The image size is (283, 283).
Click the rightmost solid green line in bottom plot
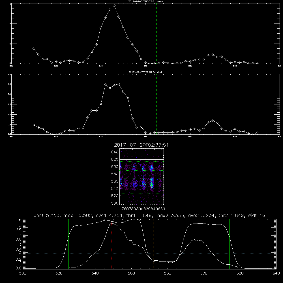(230, 244)
